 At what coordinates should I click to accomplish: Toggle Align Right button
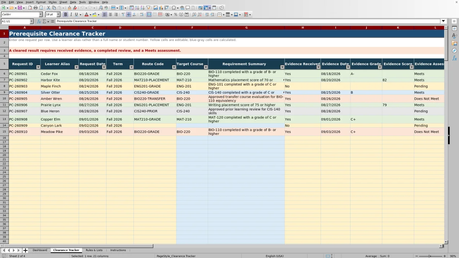(x=116, y=15)
